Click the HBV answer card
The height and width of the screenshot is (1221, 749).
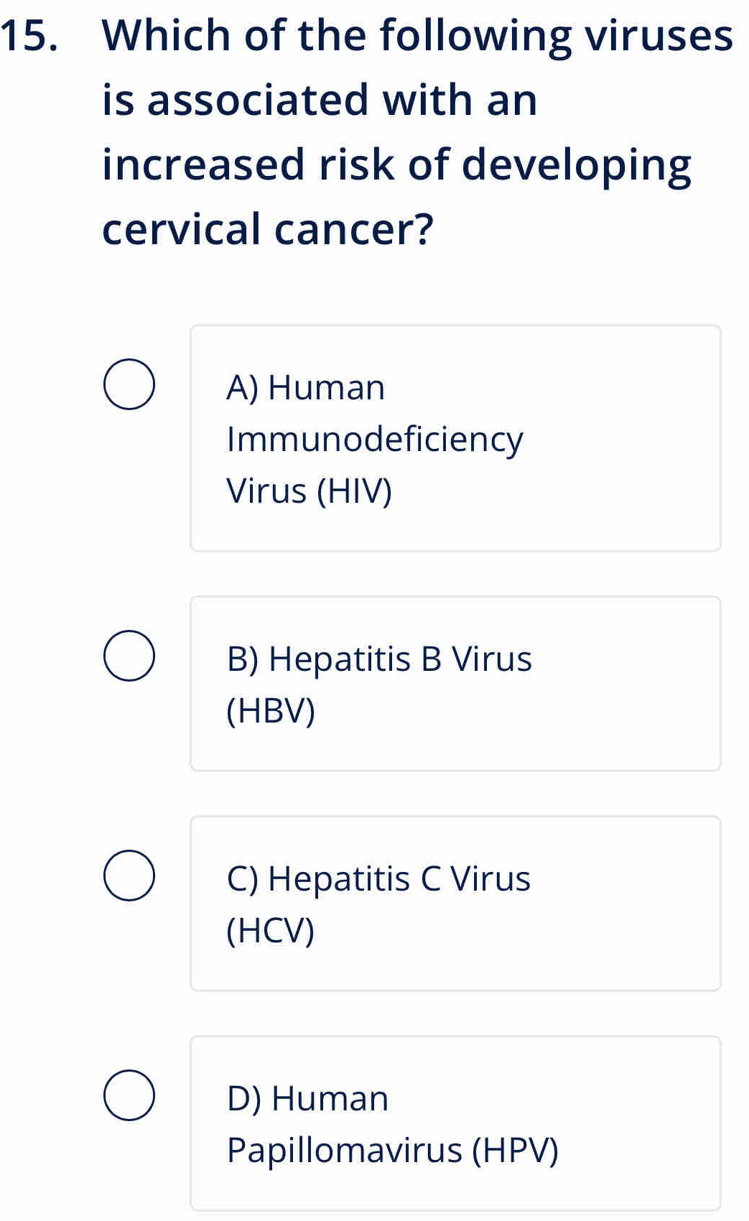pos(455,683)
